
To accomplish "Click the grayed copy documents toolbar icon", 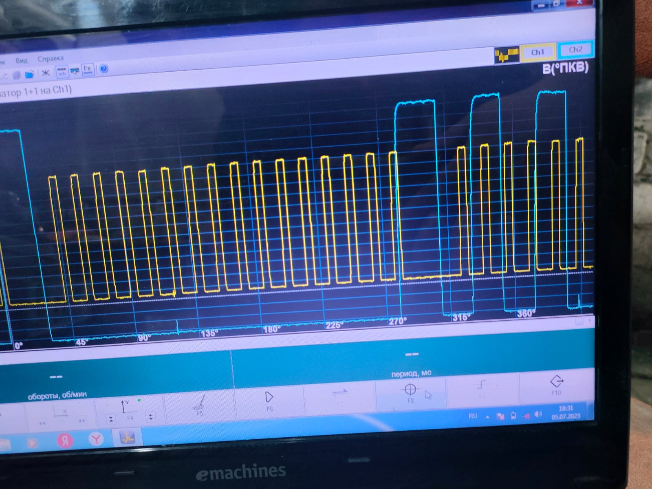I will pos(16,75).
